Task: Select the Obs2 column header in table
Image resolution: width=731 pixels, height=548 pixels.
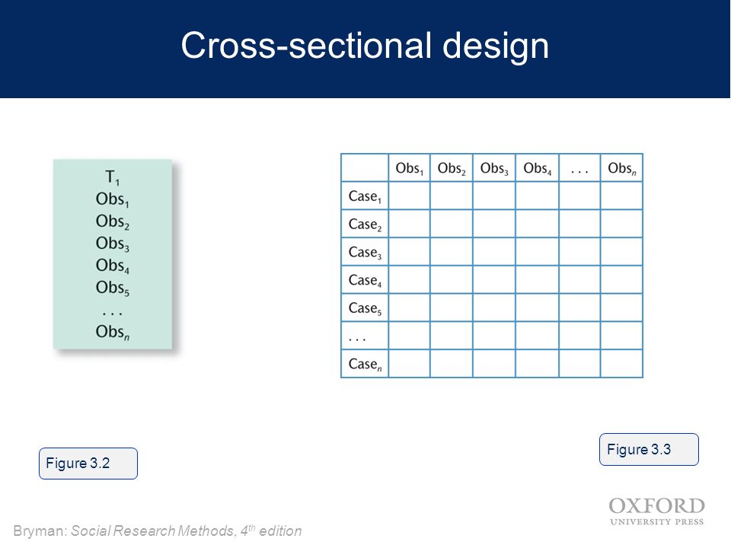Action: [452, 167]
